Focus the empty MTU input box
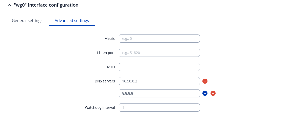Screen dimensions: 285x123 pyautogui.click(x=159, y=67)
